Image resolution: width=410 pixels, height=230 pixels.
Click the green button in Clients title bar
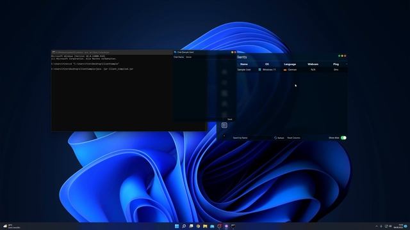340,56
